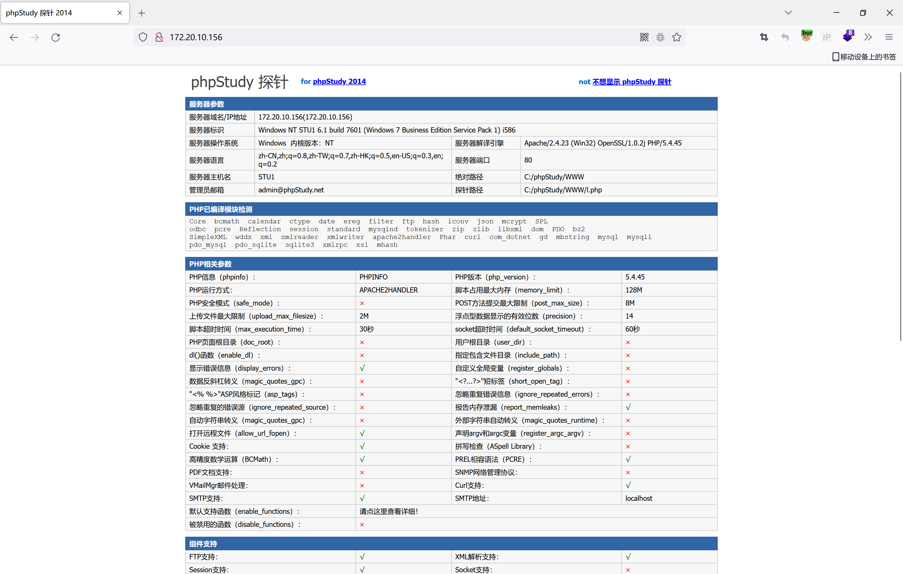
Task: Open the list all tabs dropdown arrow
Action: [788, 13]
